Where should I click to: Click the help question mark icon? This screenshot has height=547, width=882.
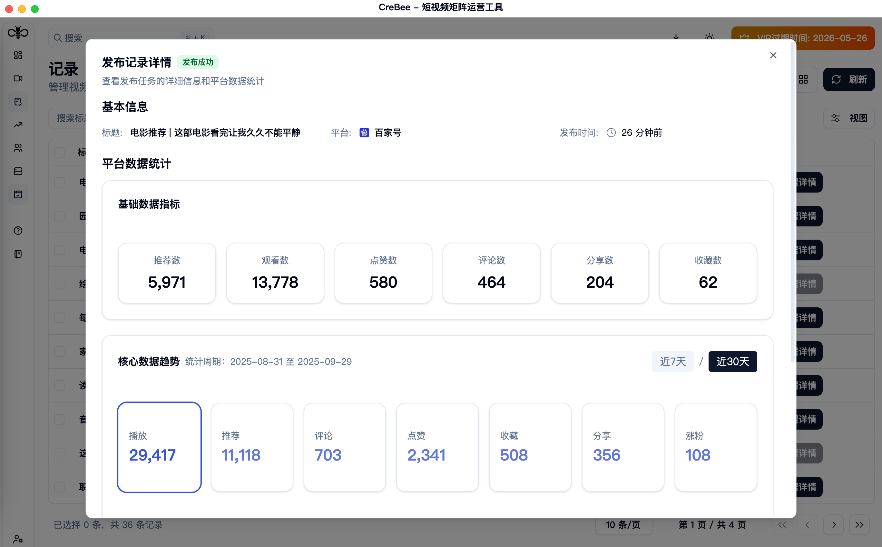(x=18, y=231)
